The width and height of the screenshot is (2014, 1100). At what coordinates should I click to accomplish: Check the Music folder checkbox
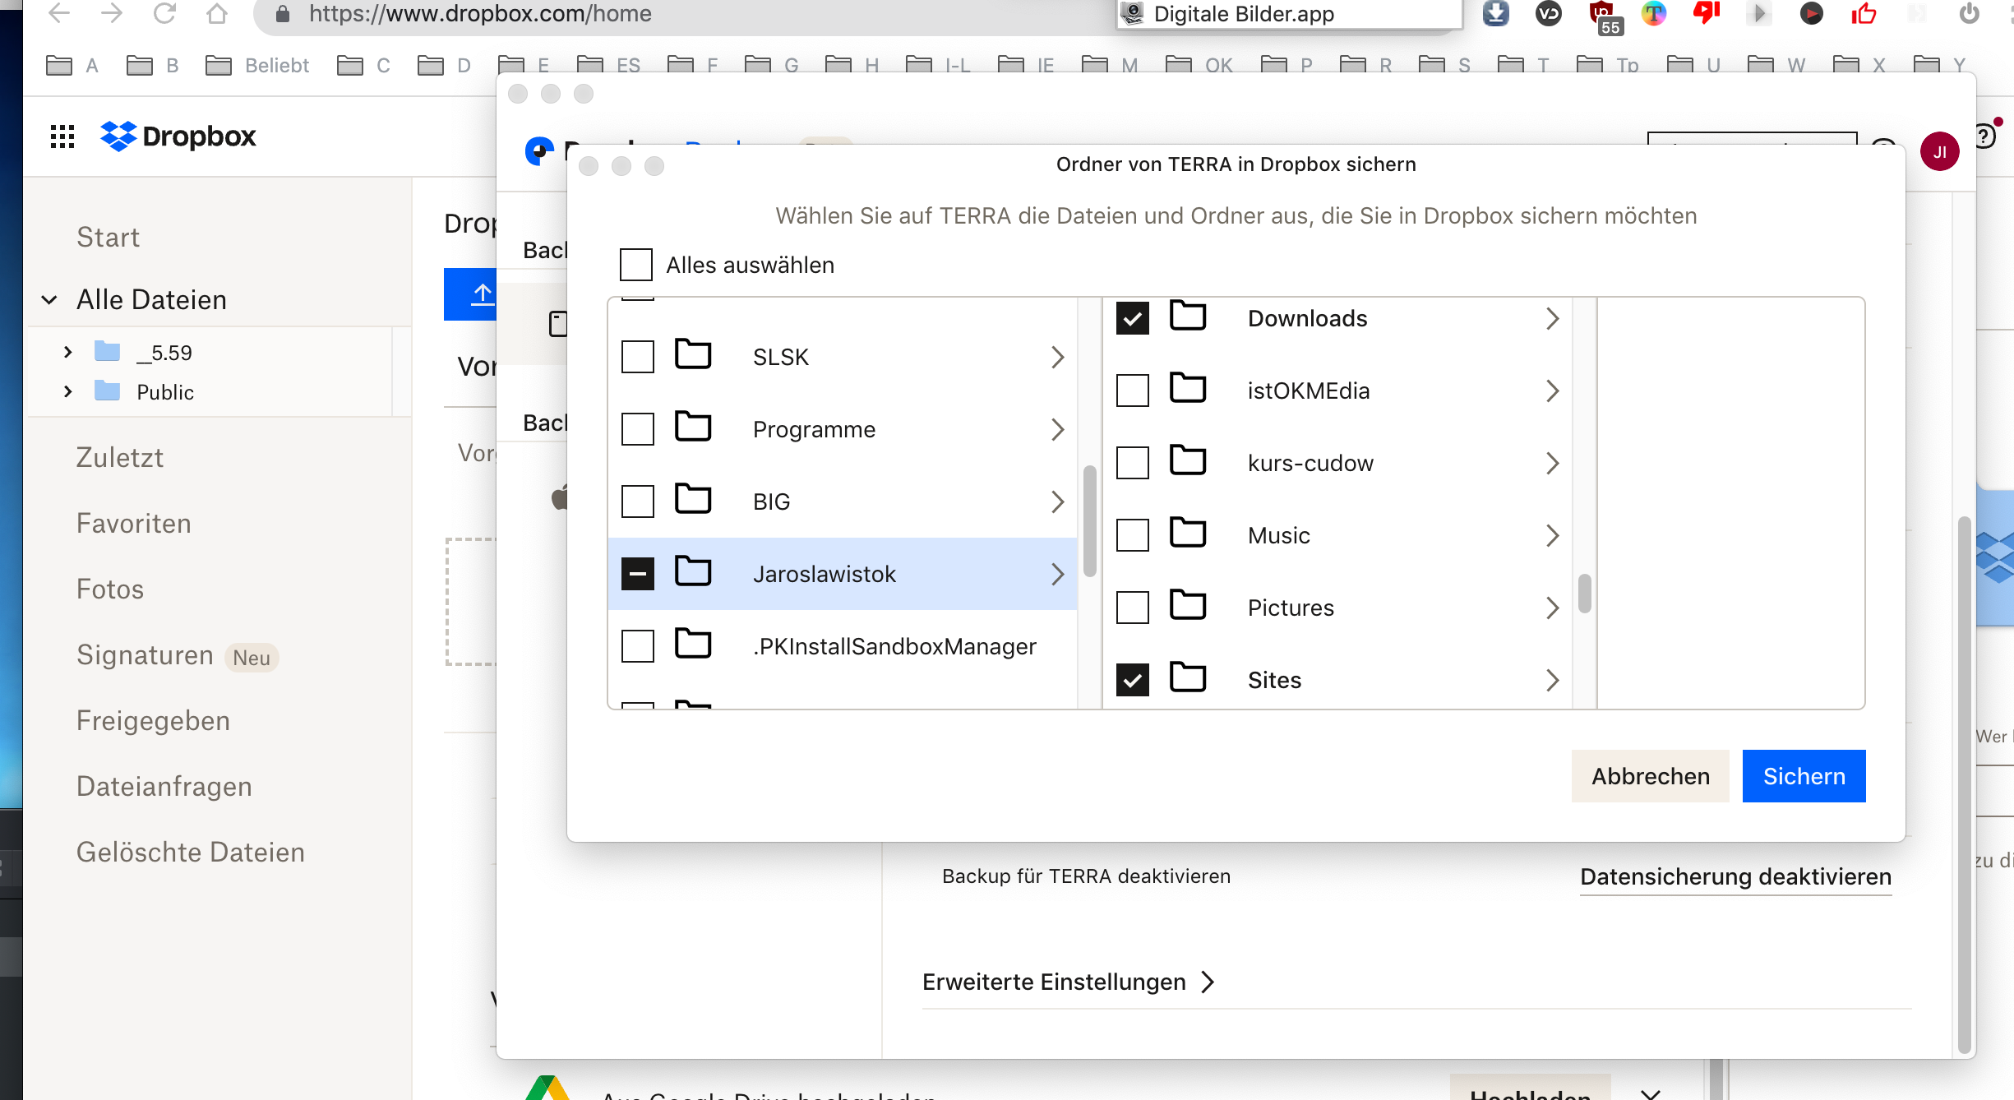point(1133,535)
